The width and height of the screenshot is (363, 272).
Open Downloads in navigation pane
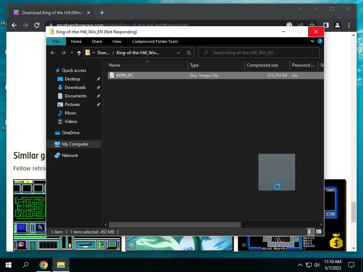(75, 87)
